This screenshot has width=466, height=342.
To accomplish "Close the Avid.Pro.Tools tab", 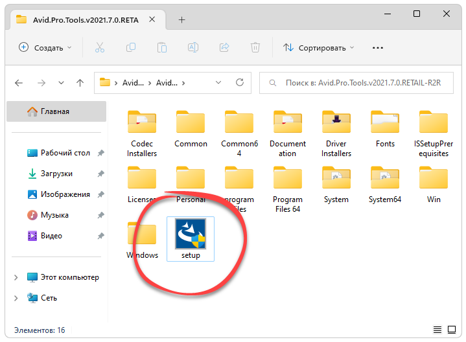I will [x=152, y=19].
